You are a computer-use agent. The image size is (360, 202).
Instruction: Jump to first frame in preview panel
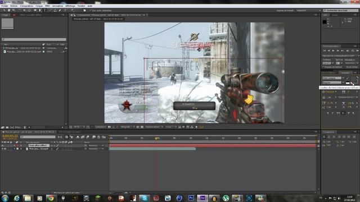(x=325, y=50)
